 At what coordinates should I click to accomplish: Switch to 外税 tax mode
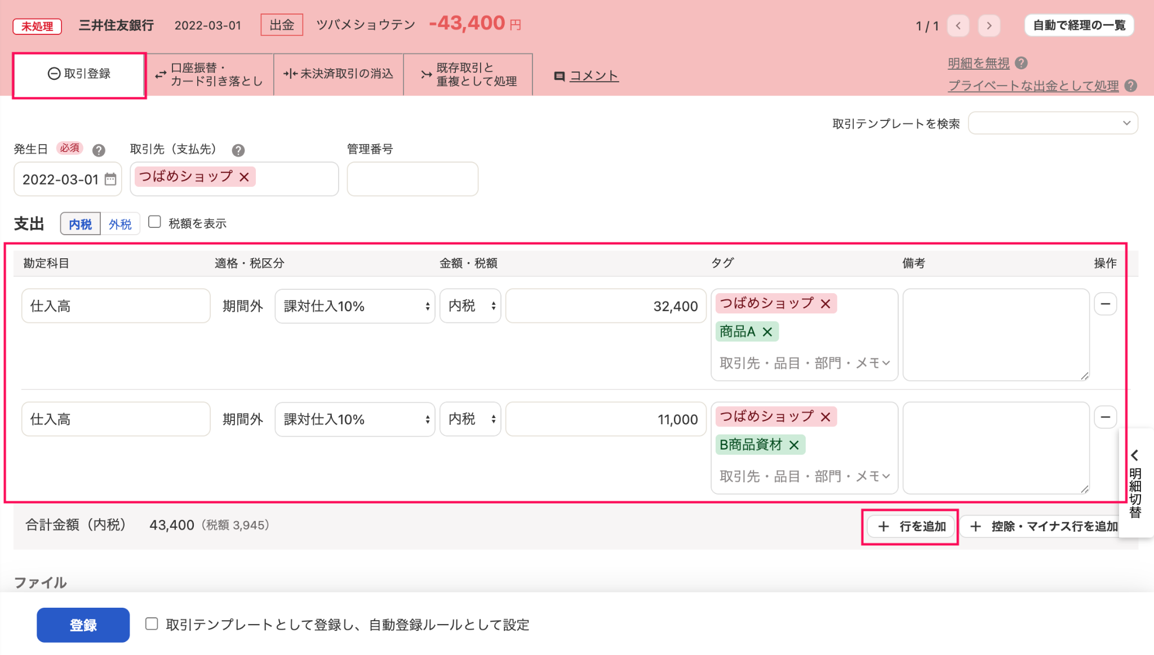pyautogui.click(x=120, y=224)
